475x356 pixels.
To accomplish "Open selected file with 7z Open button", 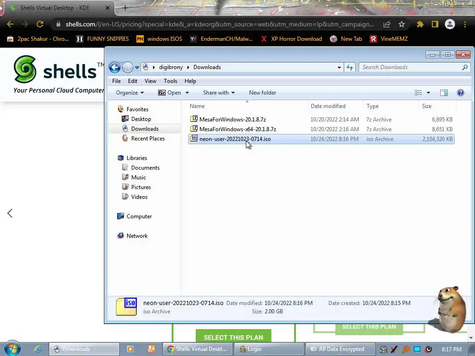I will coord(169,93).
